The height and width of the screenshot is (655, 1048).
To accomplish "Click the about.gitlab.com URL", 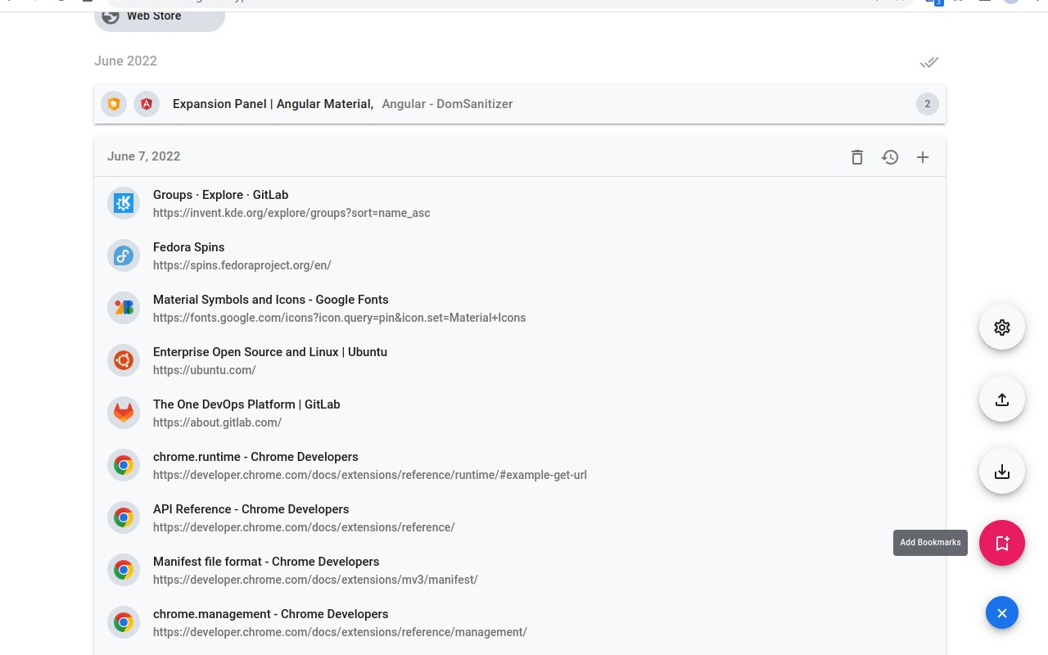I will click(x=217, y=422).
